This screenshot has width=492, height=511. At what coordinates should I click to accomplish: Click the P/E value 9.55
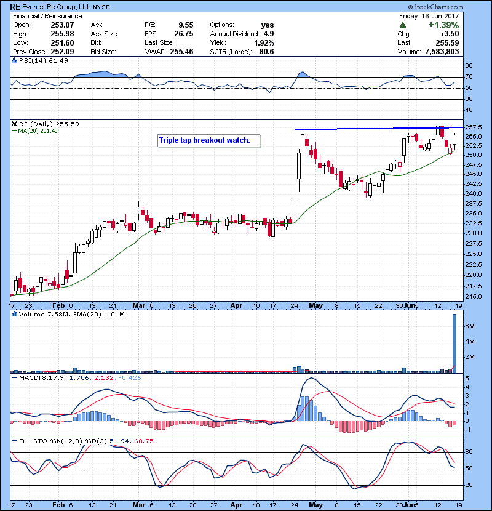(x=186, y=25)
